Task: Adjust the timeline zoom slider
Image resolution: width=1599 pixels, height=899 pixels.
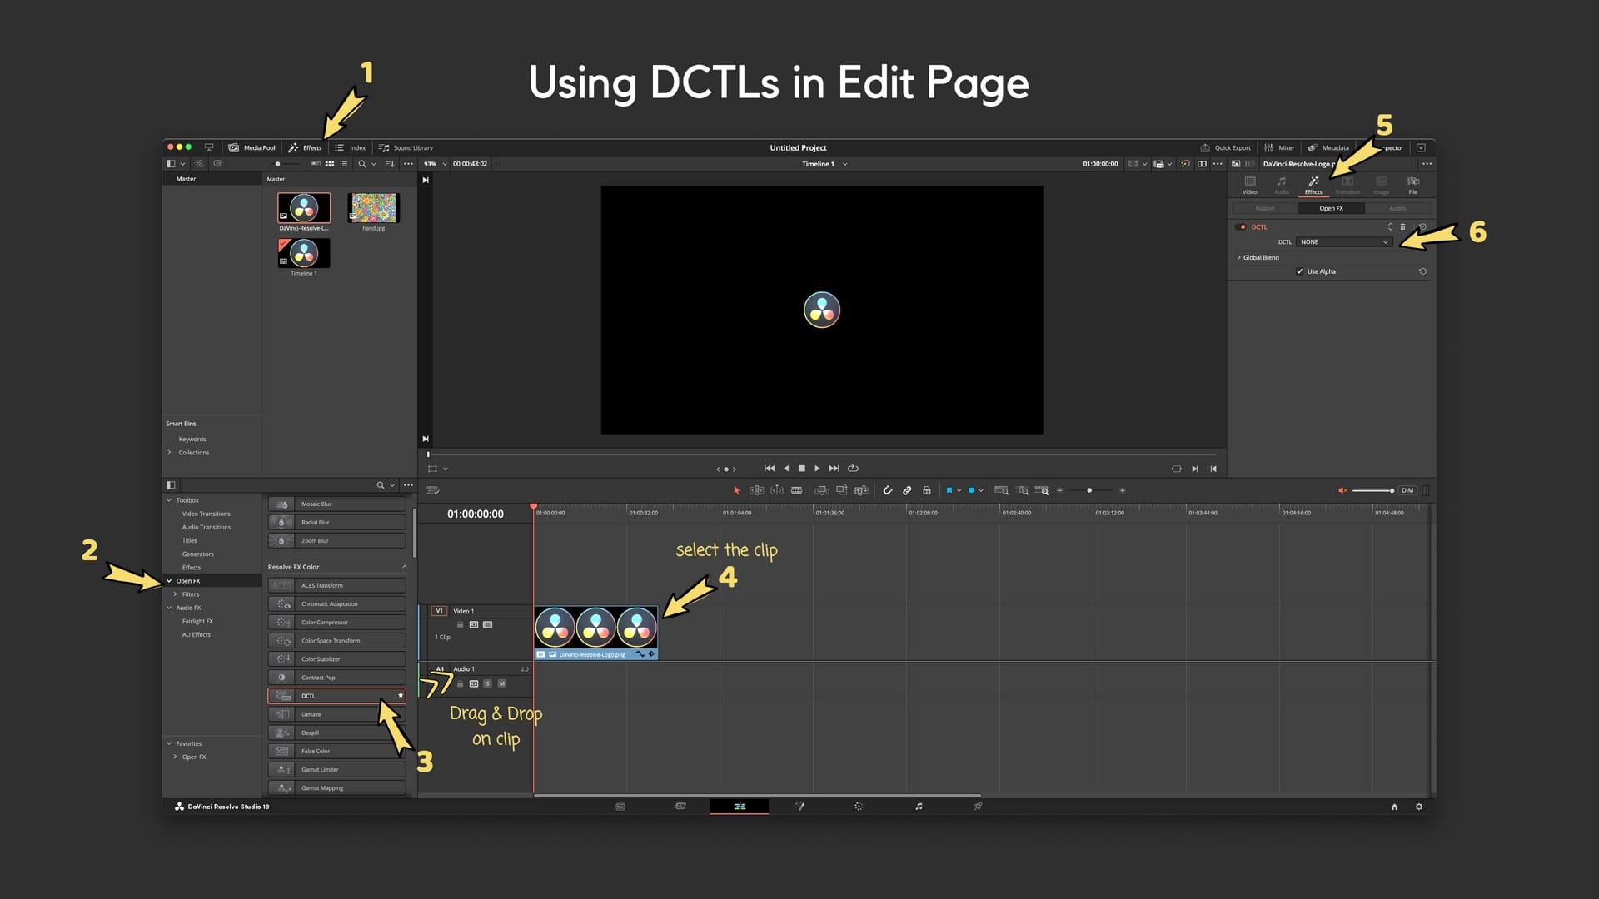Action: [1089, 490]
